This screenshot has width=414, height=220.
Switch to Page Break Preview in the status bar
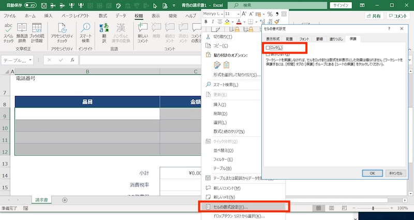click(x=344, y=208)
